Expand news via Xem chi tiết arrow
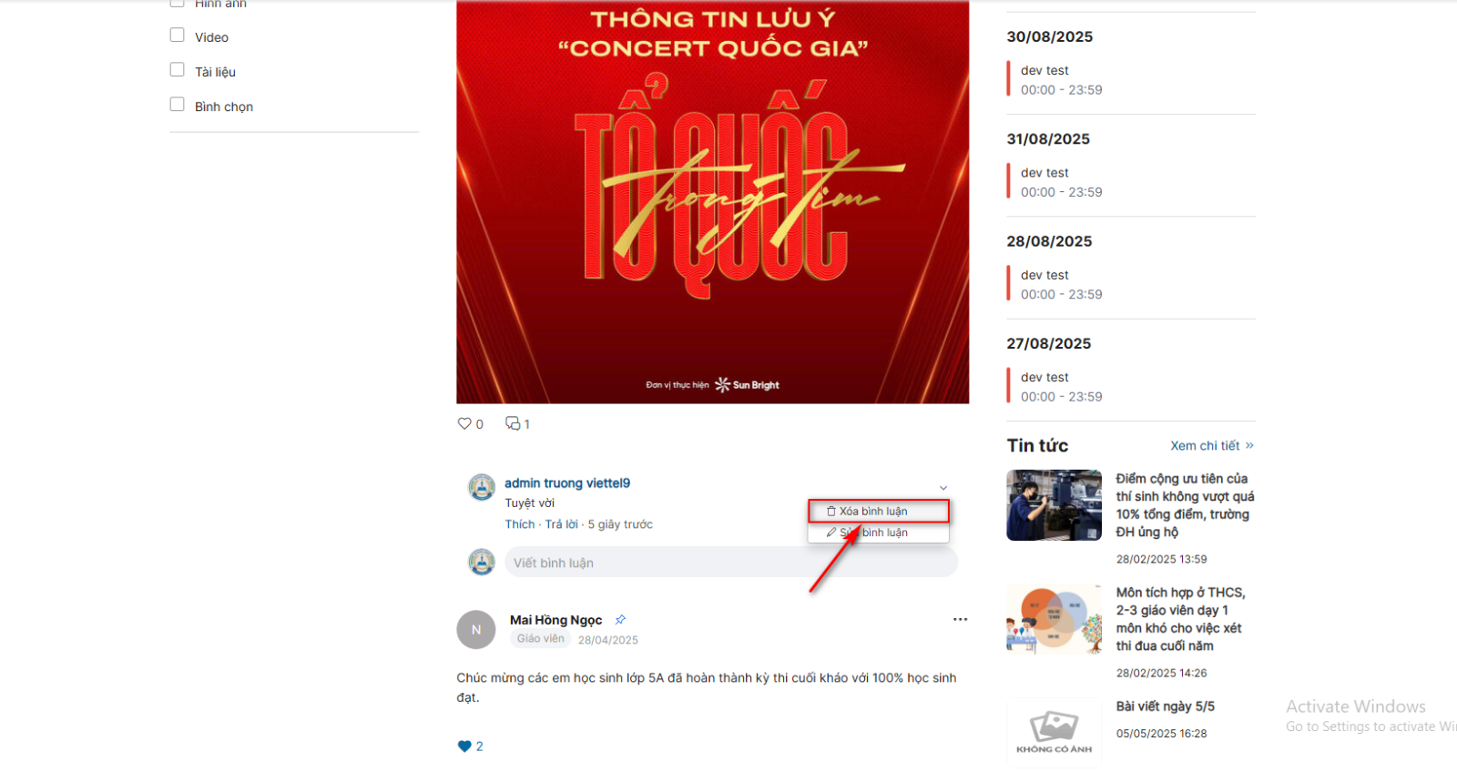 (x=1249, y=445)
